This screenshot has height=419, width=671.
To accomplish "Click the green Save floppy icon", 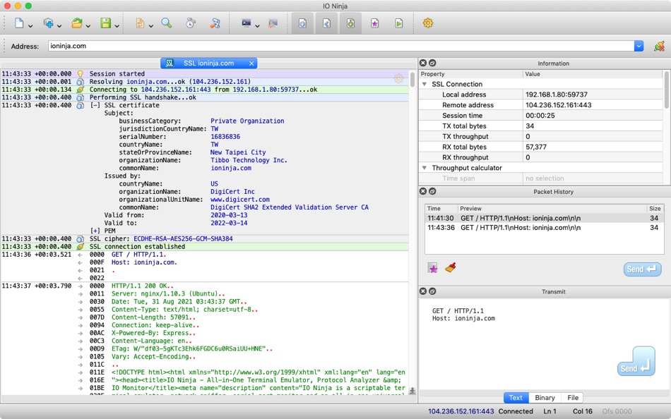I will pyautogui.click(x=106, y=23).
